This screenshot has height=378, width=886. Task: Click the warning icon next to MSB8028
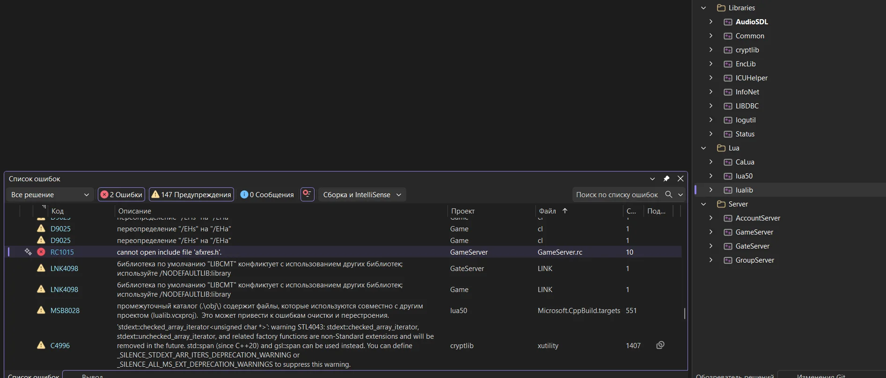(x=41, y=310)
